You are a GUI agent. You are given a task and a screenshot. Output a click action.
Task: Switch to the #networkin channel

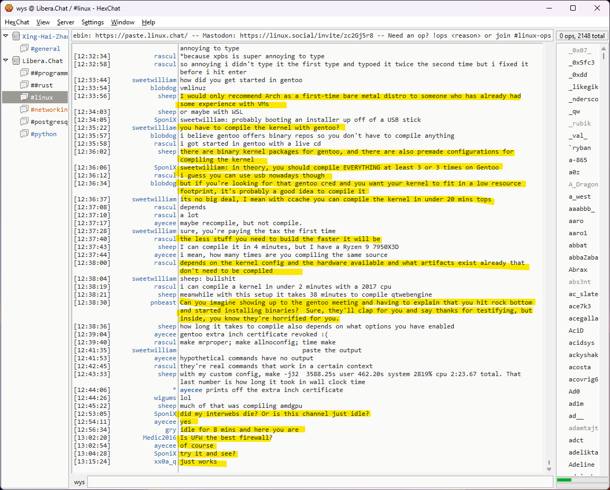[49, 110]
